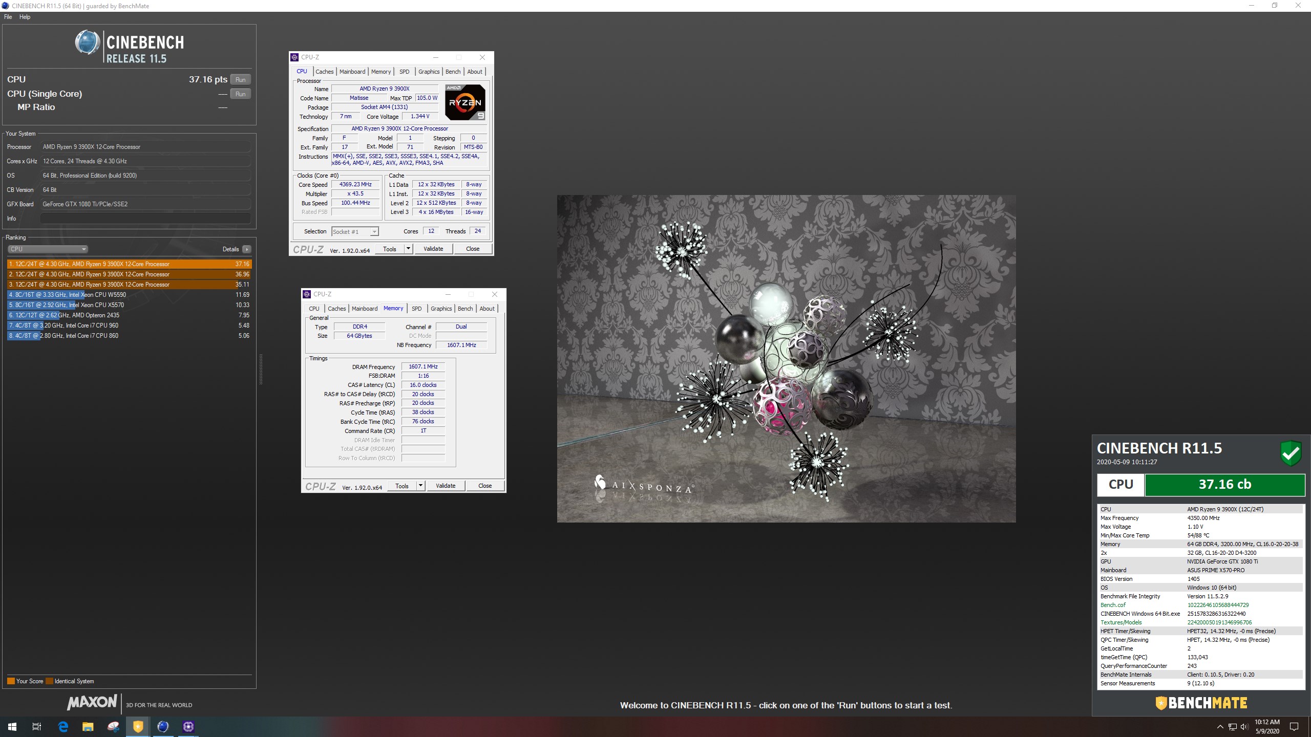Select AMD Opteron 2435 ranking row
This screenshot has height=737, width=1311.
pos(130,315)
